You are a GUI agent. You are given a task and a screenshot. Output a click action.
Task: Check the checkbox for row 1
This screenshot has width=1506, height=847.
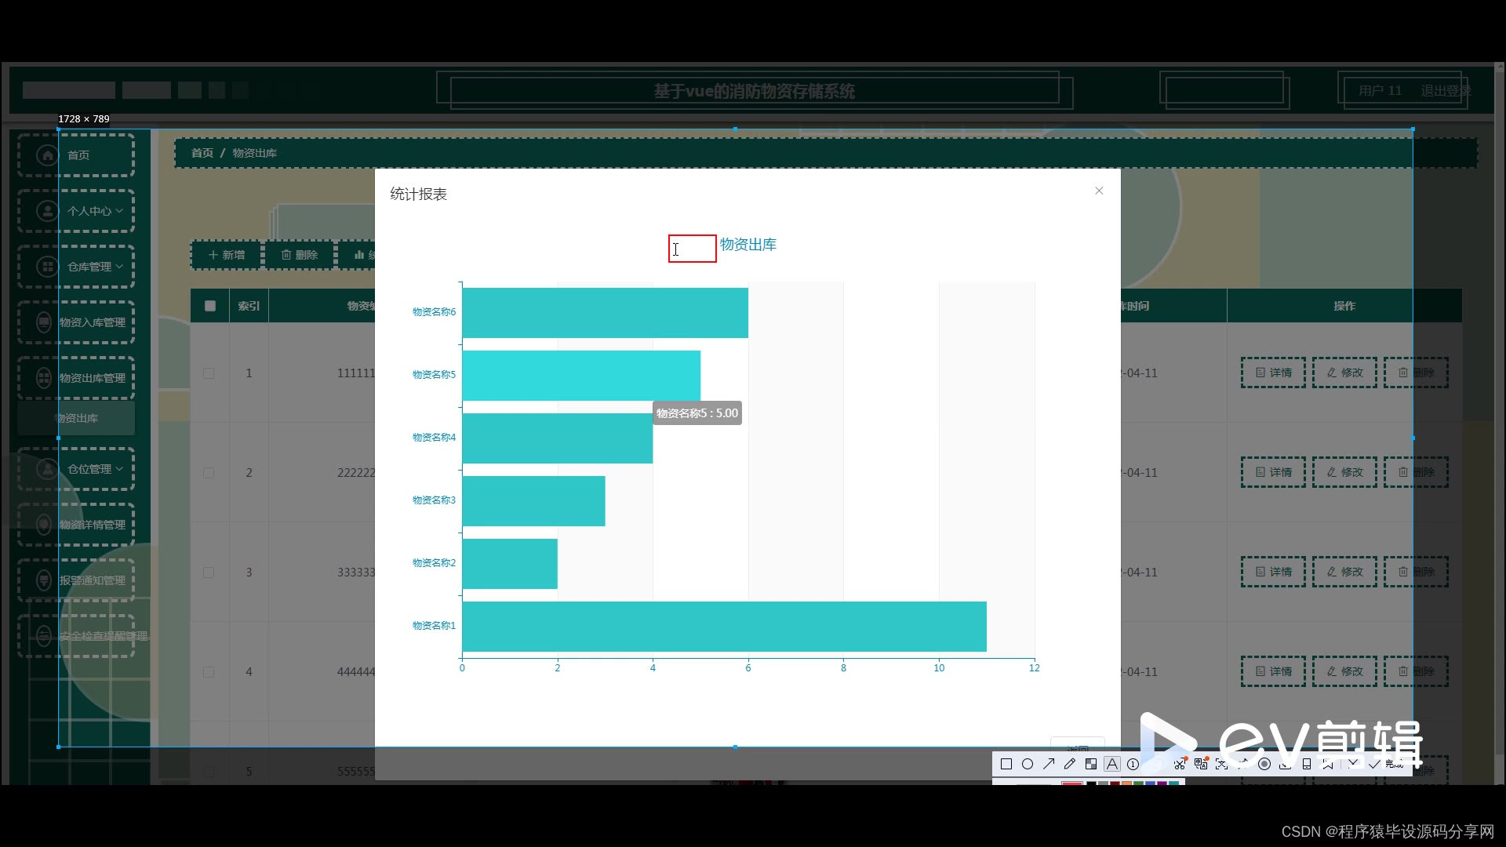click(x=209, y=373)
